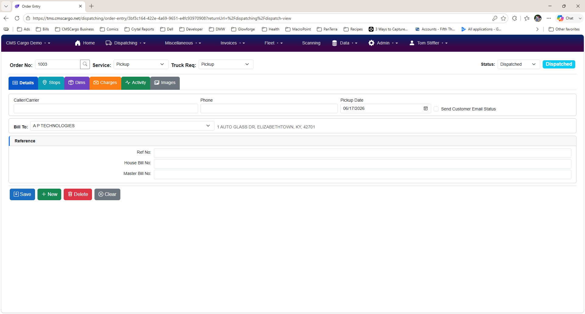
Task: Click the password key icon in address bar
Action: pos(495,18)
